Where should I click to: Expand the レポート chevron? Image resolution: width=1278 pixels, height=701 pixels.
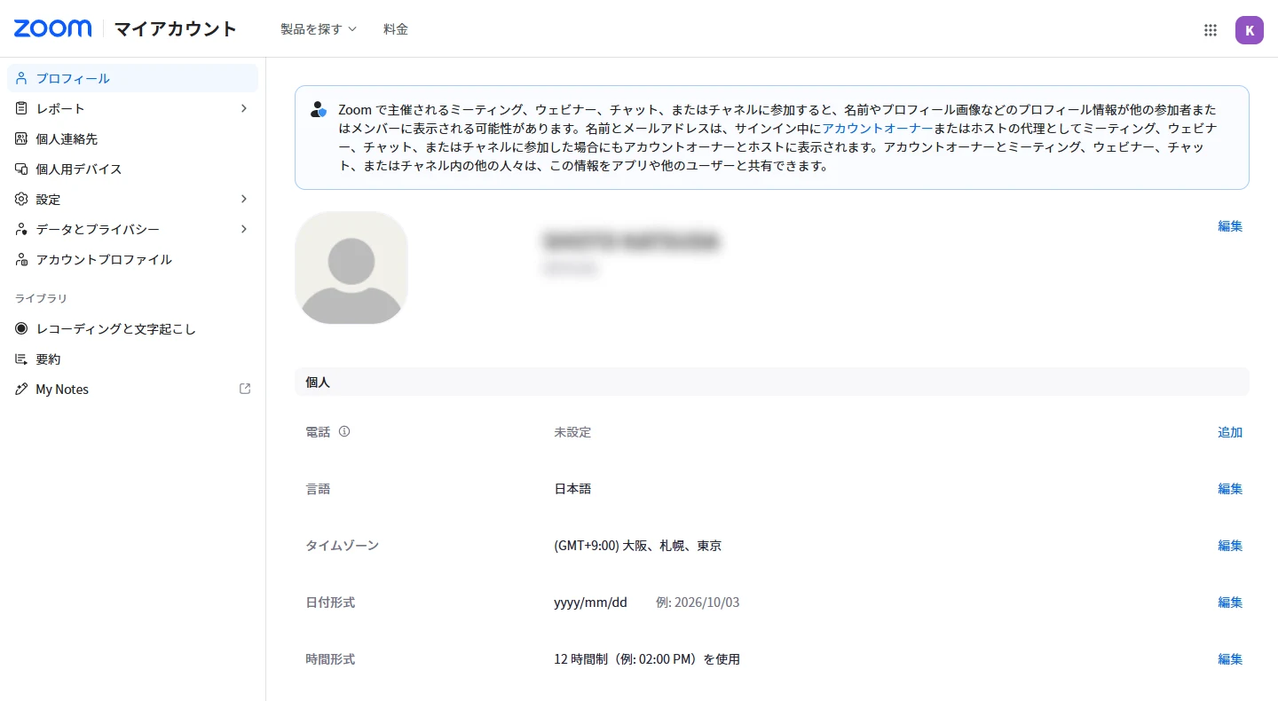click(244, 108)
